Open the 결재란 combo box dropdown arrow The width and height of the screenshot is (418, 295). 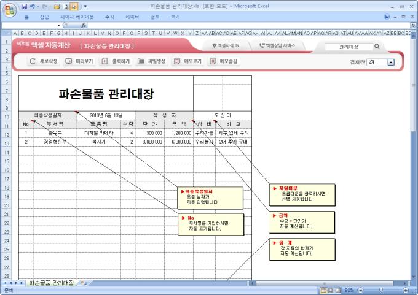point(391,63)
